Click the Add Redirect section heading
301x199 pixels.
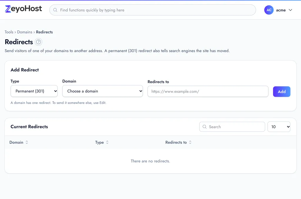(x=25, y=70)
